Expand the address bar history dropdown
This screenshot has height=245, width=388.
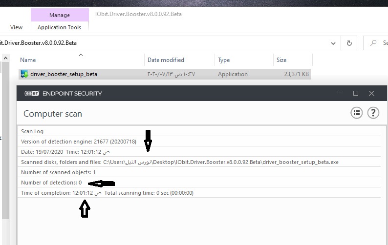333,43
